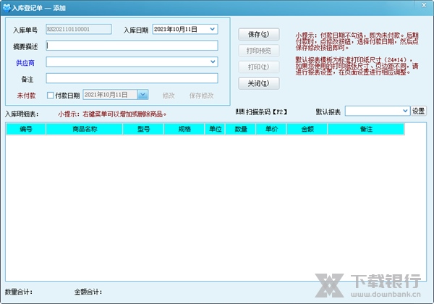Image resolution: width=434 pixels, height=304 pixels.
Task: Click the 关闭(X) button
Action: coord(259,83)
